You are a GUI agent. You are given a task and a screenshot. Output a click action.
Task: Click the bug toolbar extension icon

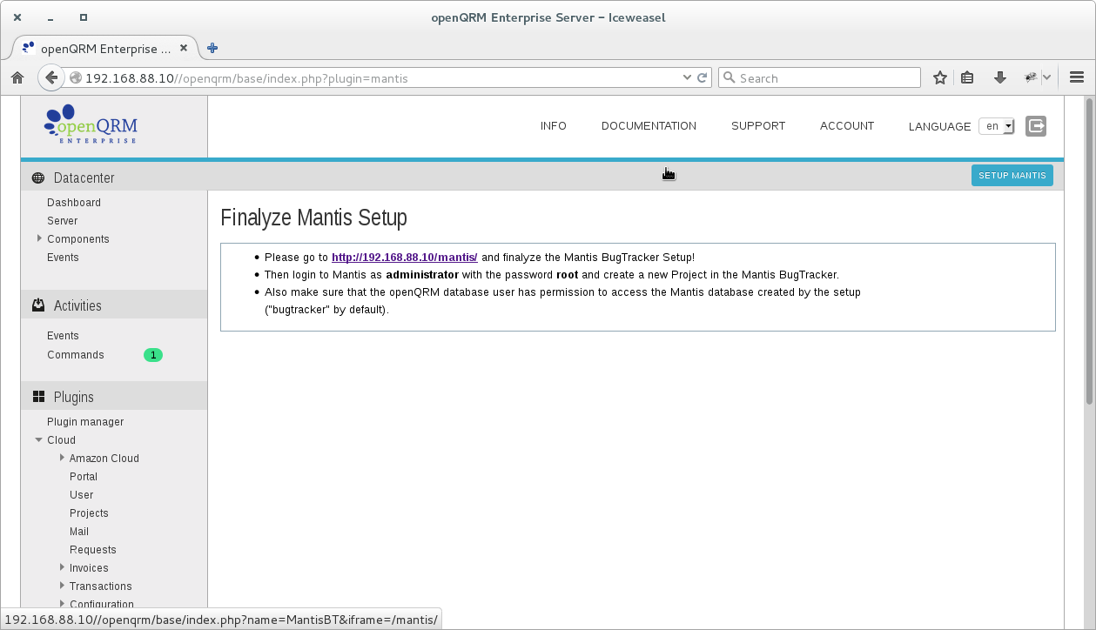tap(1032, 77)
